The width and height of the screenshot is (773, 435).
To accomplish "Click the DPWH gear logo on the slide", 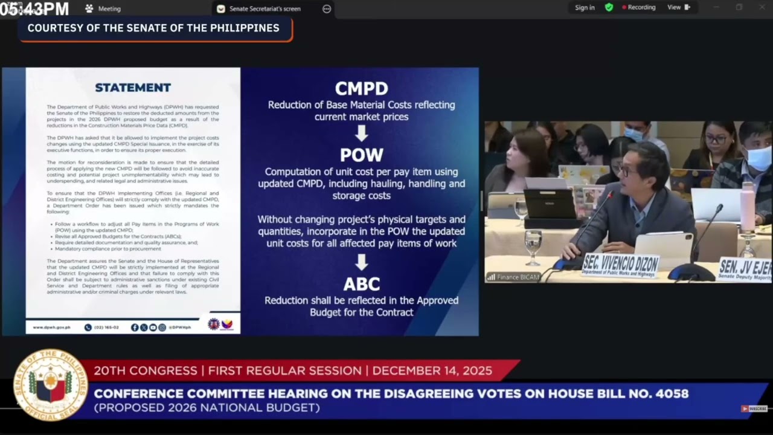I will (214, 324).
